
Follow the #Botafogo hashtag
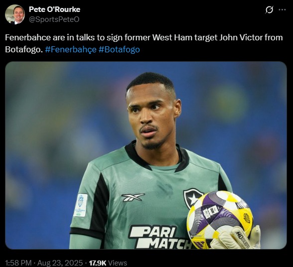point(119,49)
